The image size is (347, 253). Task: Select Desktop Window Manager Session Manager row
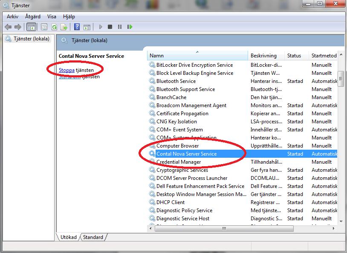coord(242,194)
